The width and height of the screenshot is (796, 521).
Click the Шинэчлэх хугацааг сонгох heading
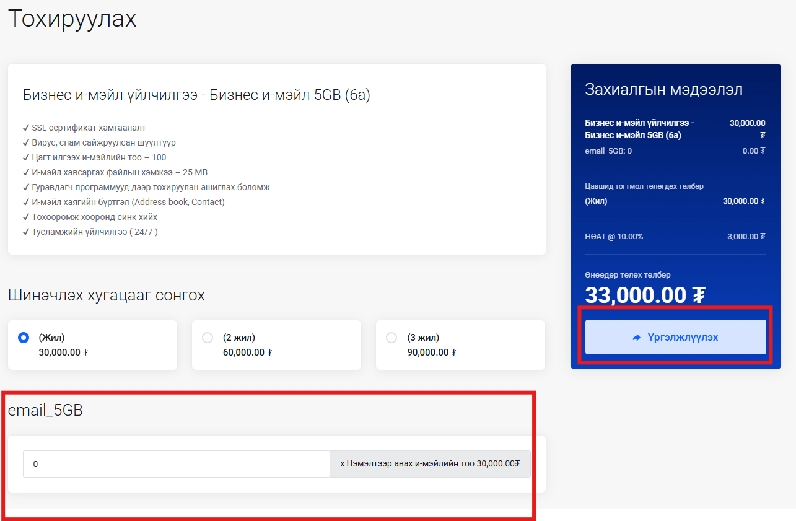pyautogui.click(x=106, y=295)
